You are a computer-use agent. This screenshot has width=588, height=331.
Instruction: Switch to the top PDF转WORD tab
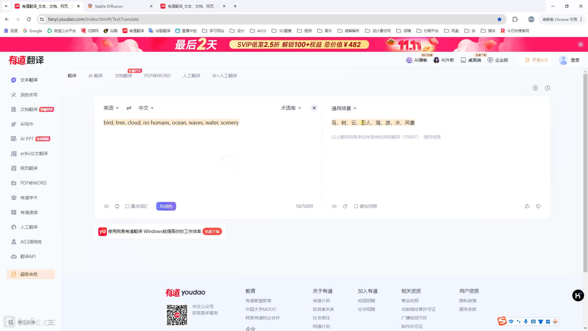click(157, 76)
